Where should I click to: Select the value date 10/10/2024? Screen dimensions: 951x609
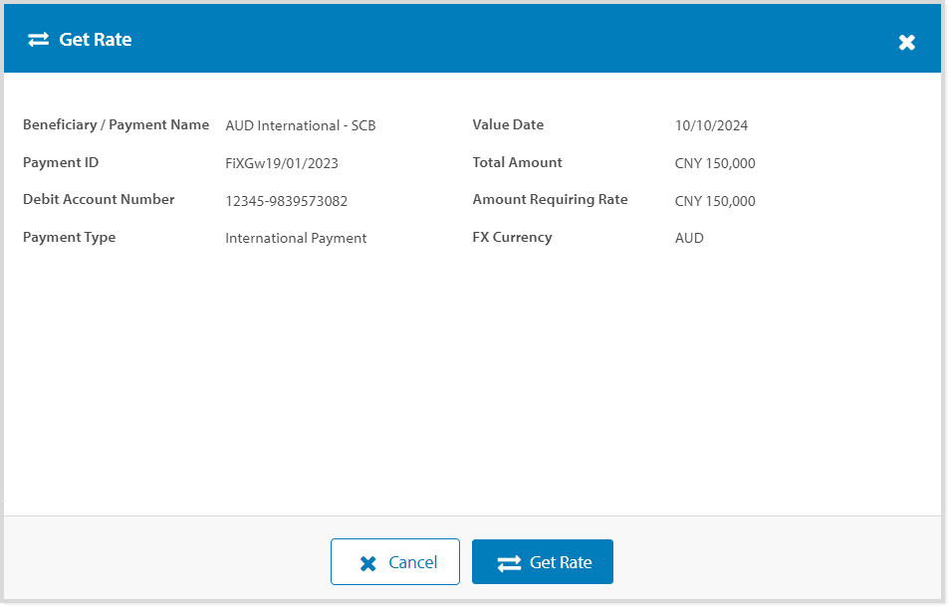coord(711,126)
